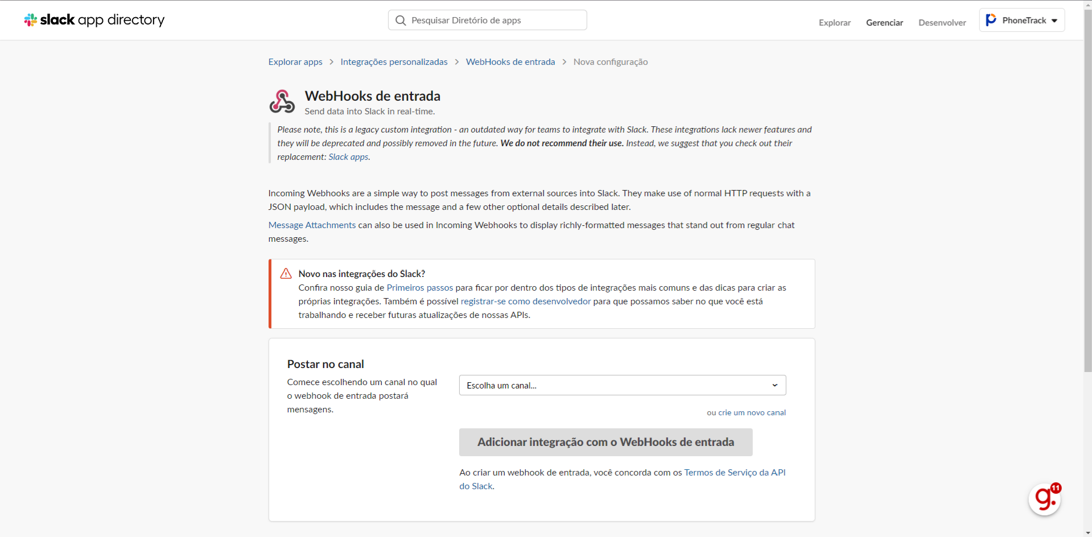Screen dimensions: 1092x537
Task: Click the WebHooks de entrada app icon
Action: (x=282, y=101)
